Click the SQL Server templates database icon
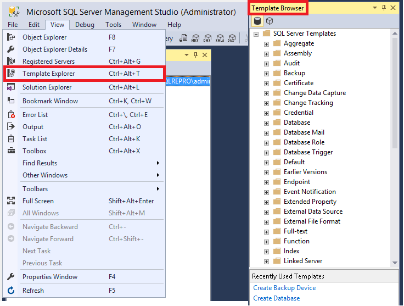The width and height of the screenshot is (404, 306). [257, 21]
